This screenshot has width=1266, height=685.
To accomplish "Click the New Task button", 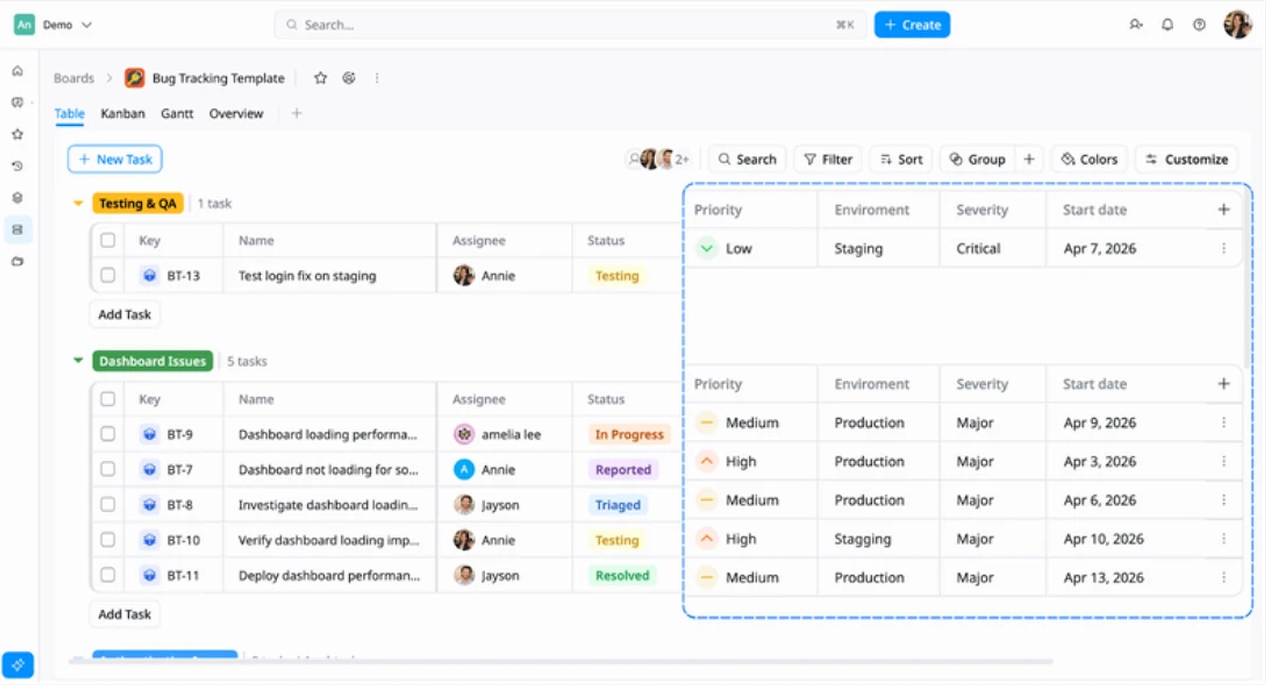I will point(115,159).
